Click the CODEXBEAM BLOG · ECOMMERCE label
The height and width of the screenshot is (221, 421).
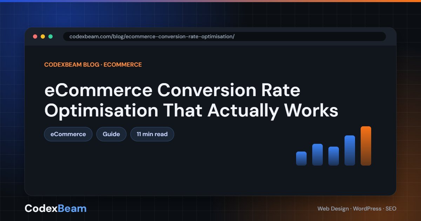coord(93,65)
